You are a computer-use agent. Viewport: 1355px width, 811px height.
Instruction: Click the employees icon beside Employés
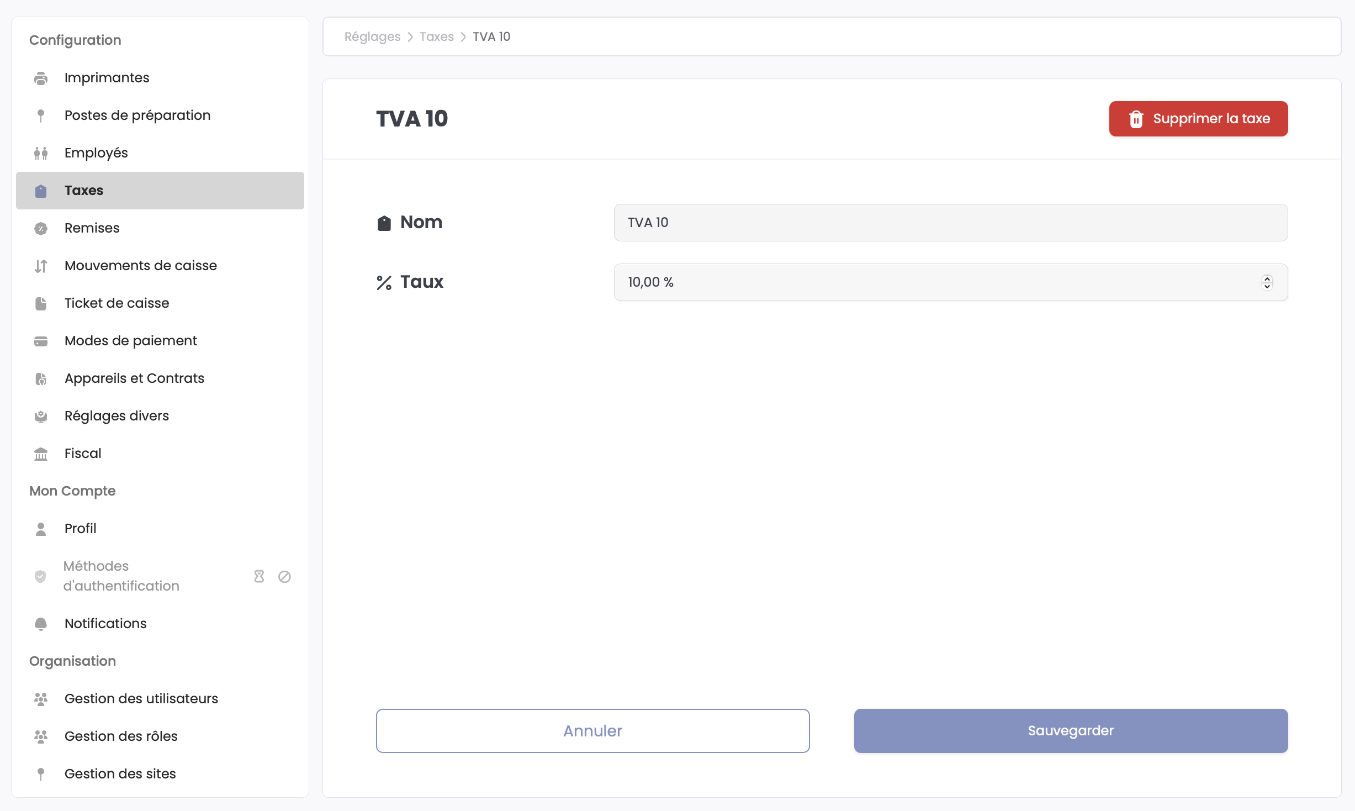[41, 154]
